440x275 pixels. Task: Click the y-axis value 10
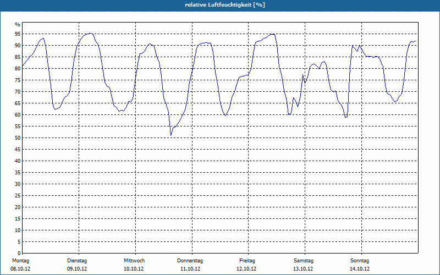coord(18,230)
